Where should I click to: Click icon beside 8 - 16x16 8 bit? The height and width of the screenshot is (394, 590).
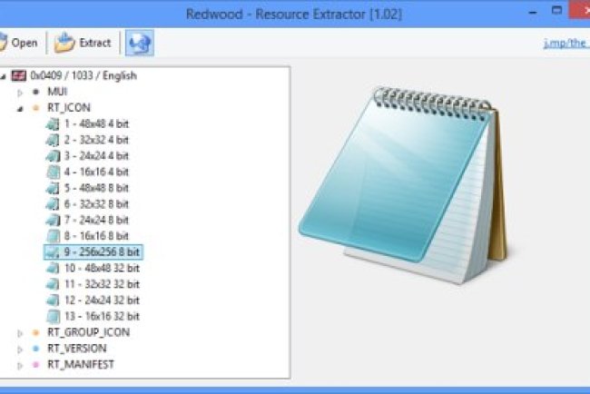(x=53, y=236)
